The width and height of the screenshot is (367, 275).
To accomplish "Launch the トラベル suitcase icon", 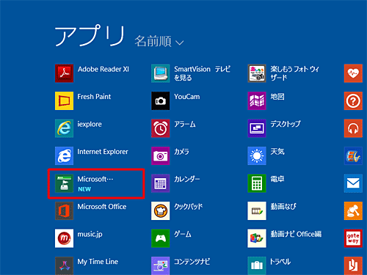I will tap(257, 265).
